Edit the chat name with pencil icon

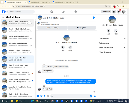click(x=70, y=47)
